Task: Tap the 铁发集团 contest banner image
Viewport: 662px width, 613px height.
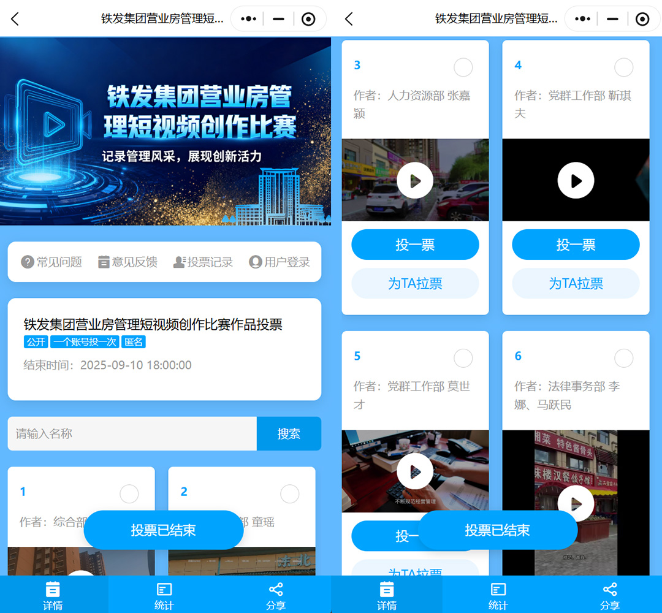Action: (x=165, y=131)
